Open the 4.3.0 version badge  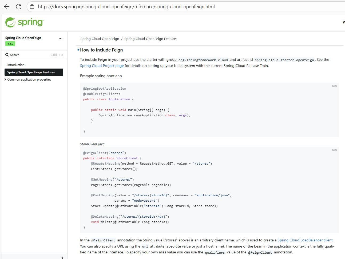pyautogui.click(x=10, y=44)
